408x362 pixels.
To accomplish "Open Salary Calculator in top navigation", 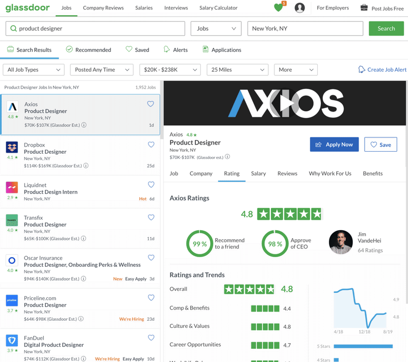I will click(x=218, y=8).
